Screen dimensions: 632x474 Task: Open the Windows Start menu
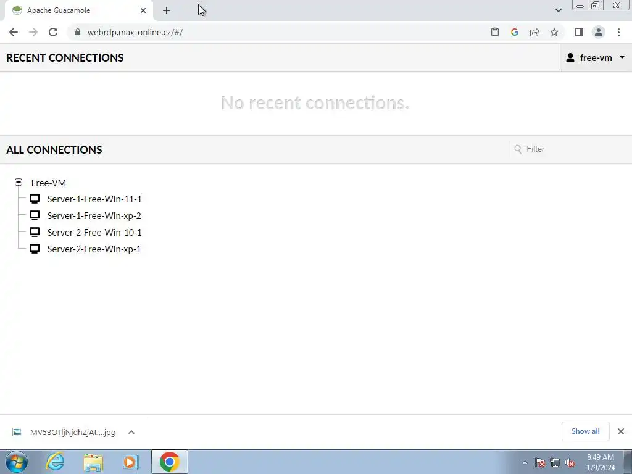click(17, 462)
